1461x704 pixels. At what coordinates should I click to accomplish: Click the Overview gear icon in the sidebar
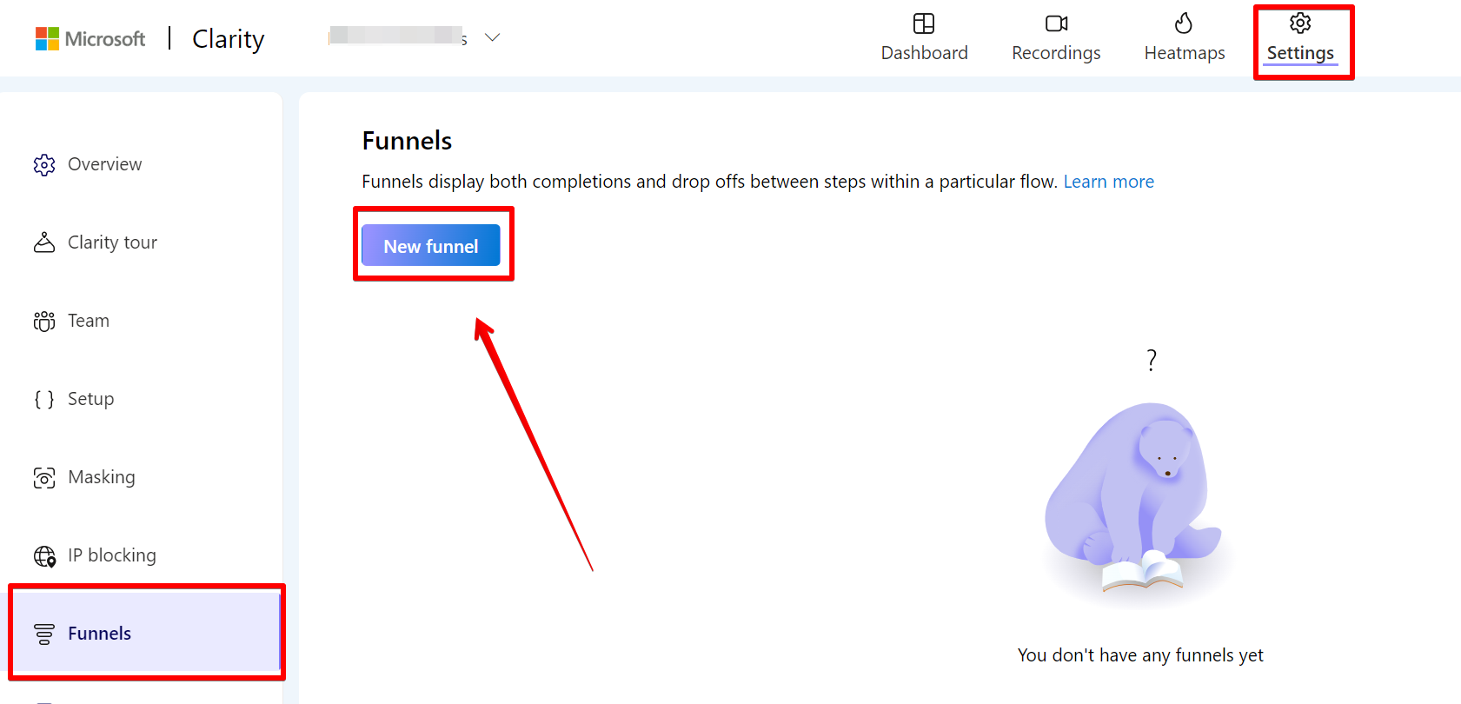[x=43, y=164]
